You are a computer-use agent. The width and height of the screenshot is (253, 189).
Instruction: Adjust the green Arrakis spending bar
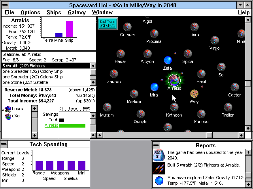(x=72, y=126)
